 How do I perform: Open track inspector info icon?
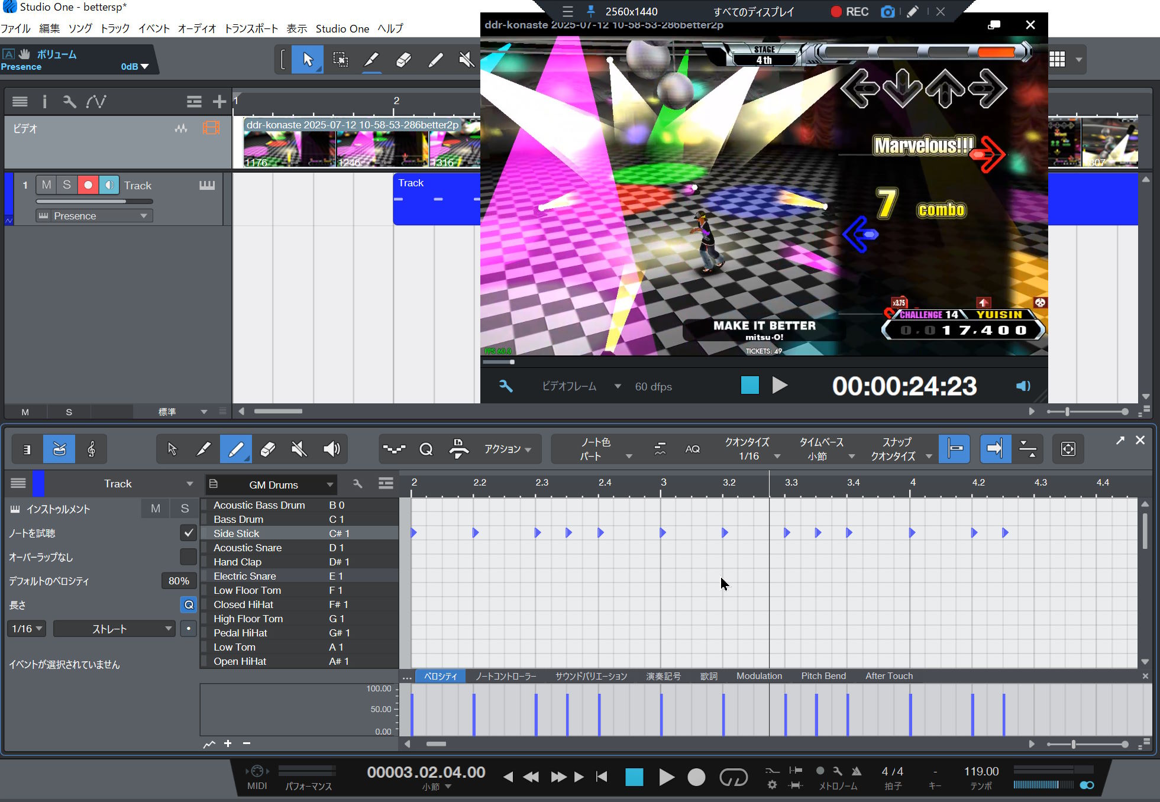coord(44,102)
